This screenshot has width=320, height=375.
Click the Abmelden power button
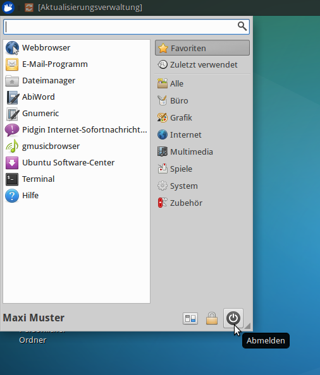(x=233, y=318)
